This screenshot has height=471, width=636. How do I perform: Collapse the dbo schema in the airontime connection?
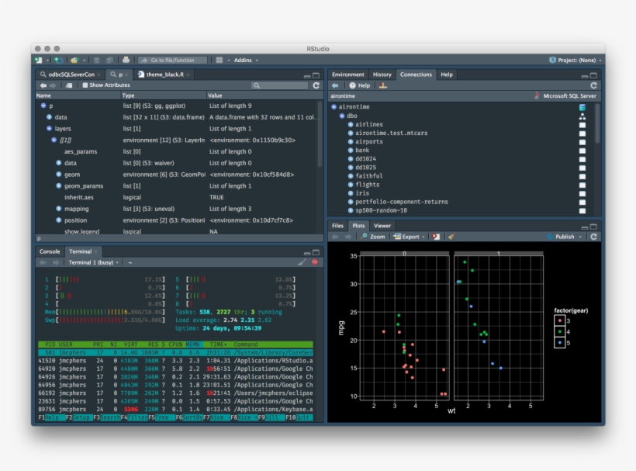(341, 116)
